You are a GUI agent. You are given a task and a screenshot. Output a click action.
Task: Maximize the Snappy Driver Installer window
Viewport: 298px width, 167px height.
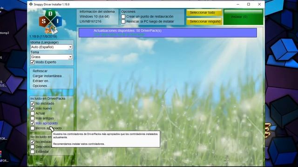(248, 4)
